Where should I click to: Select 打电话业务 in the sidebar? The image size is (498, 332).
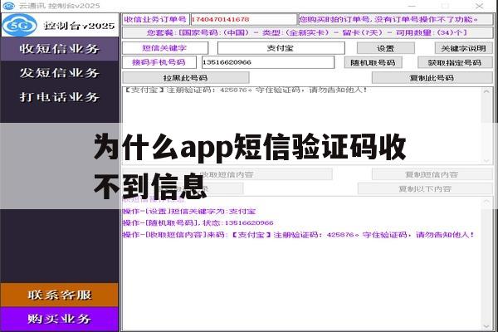click(60, 96)
